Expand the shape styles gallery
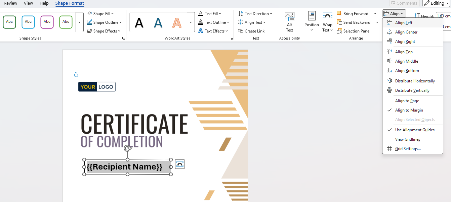The image size is (451, 202). (80, 22)
